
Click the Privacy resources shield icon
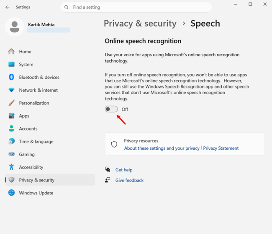tap(114, 144)
